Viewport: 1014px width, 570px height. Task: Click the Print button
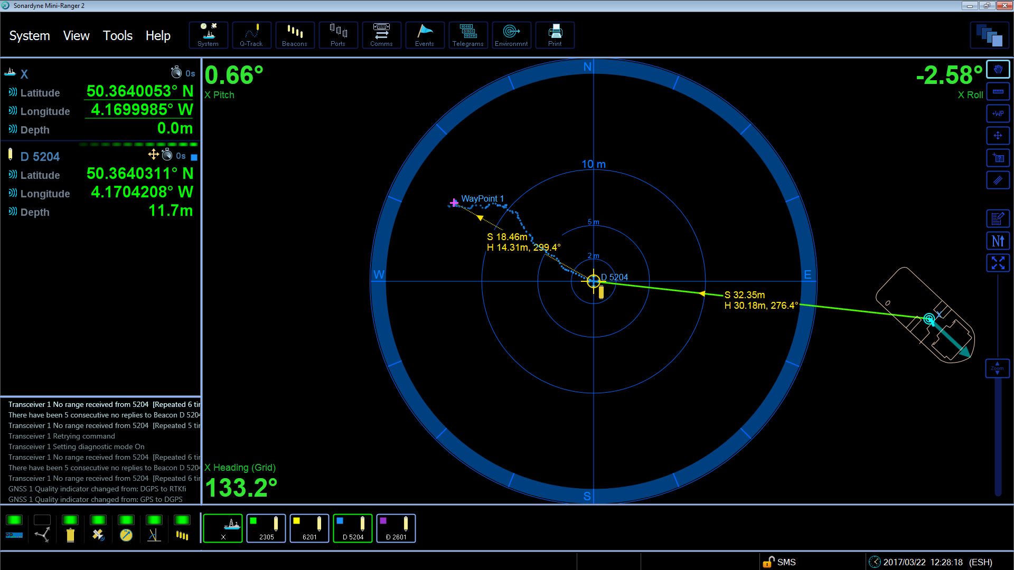pos(555,35)
